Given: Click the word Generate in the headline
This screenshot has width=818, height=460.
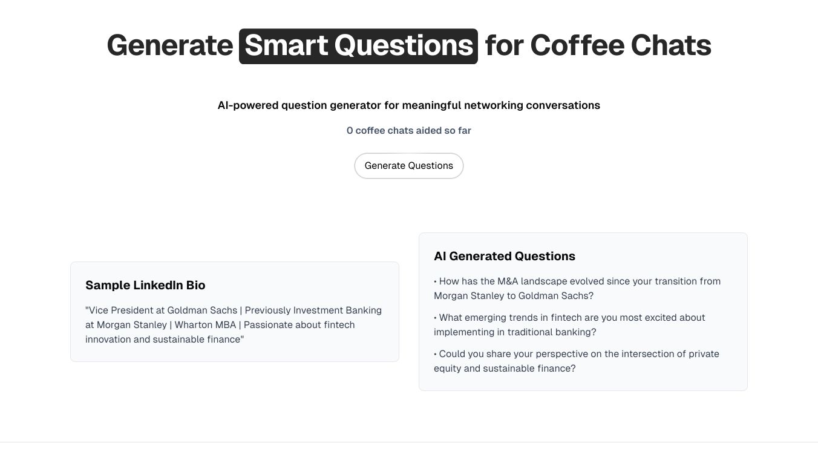Looking at the screenshot, I should point(170,46).
